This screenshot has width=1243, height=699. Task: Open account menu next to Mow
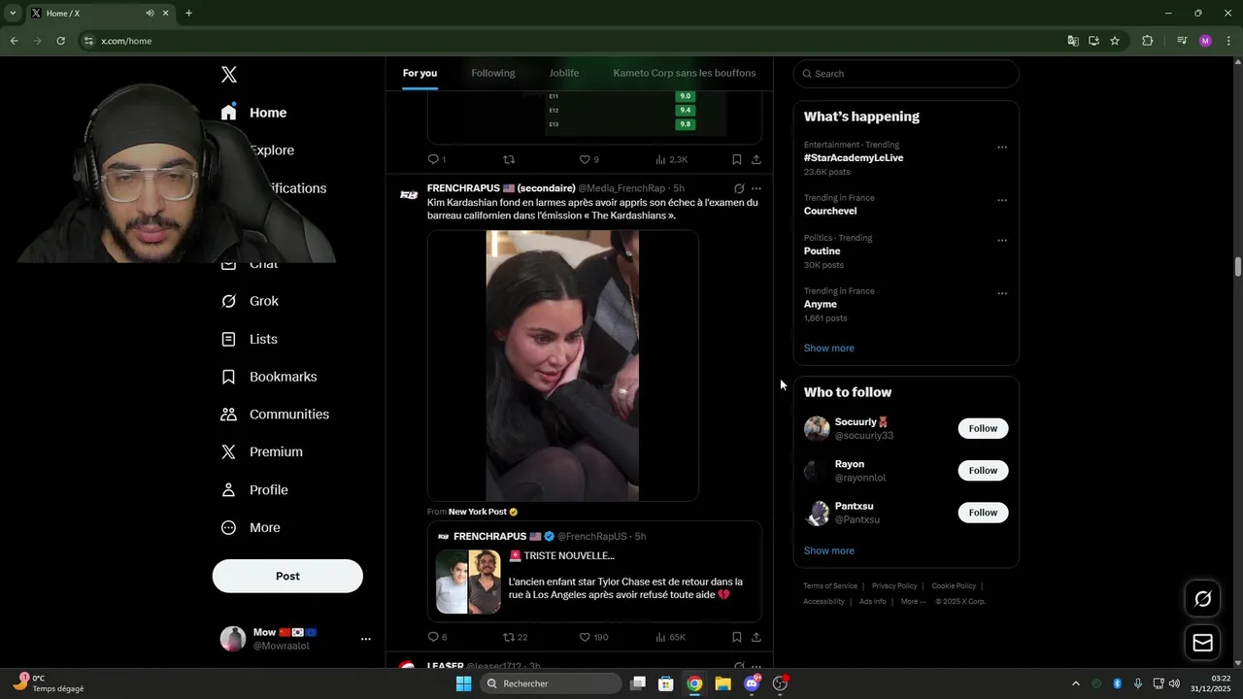pyautogui.click(x=366, y=639)
